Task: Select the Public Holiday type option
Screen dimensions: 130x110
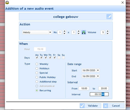Action: coord(37,77)
